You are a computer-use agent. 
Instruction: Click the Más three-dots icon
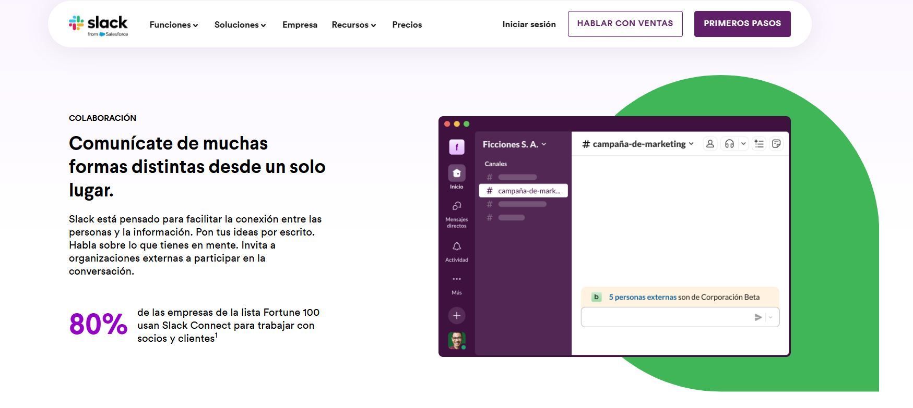point(456,279)
